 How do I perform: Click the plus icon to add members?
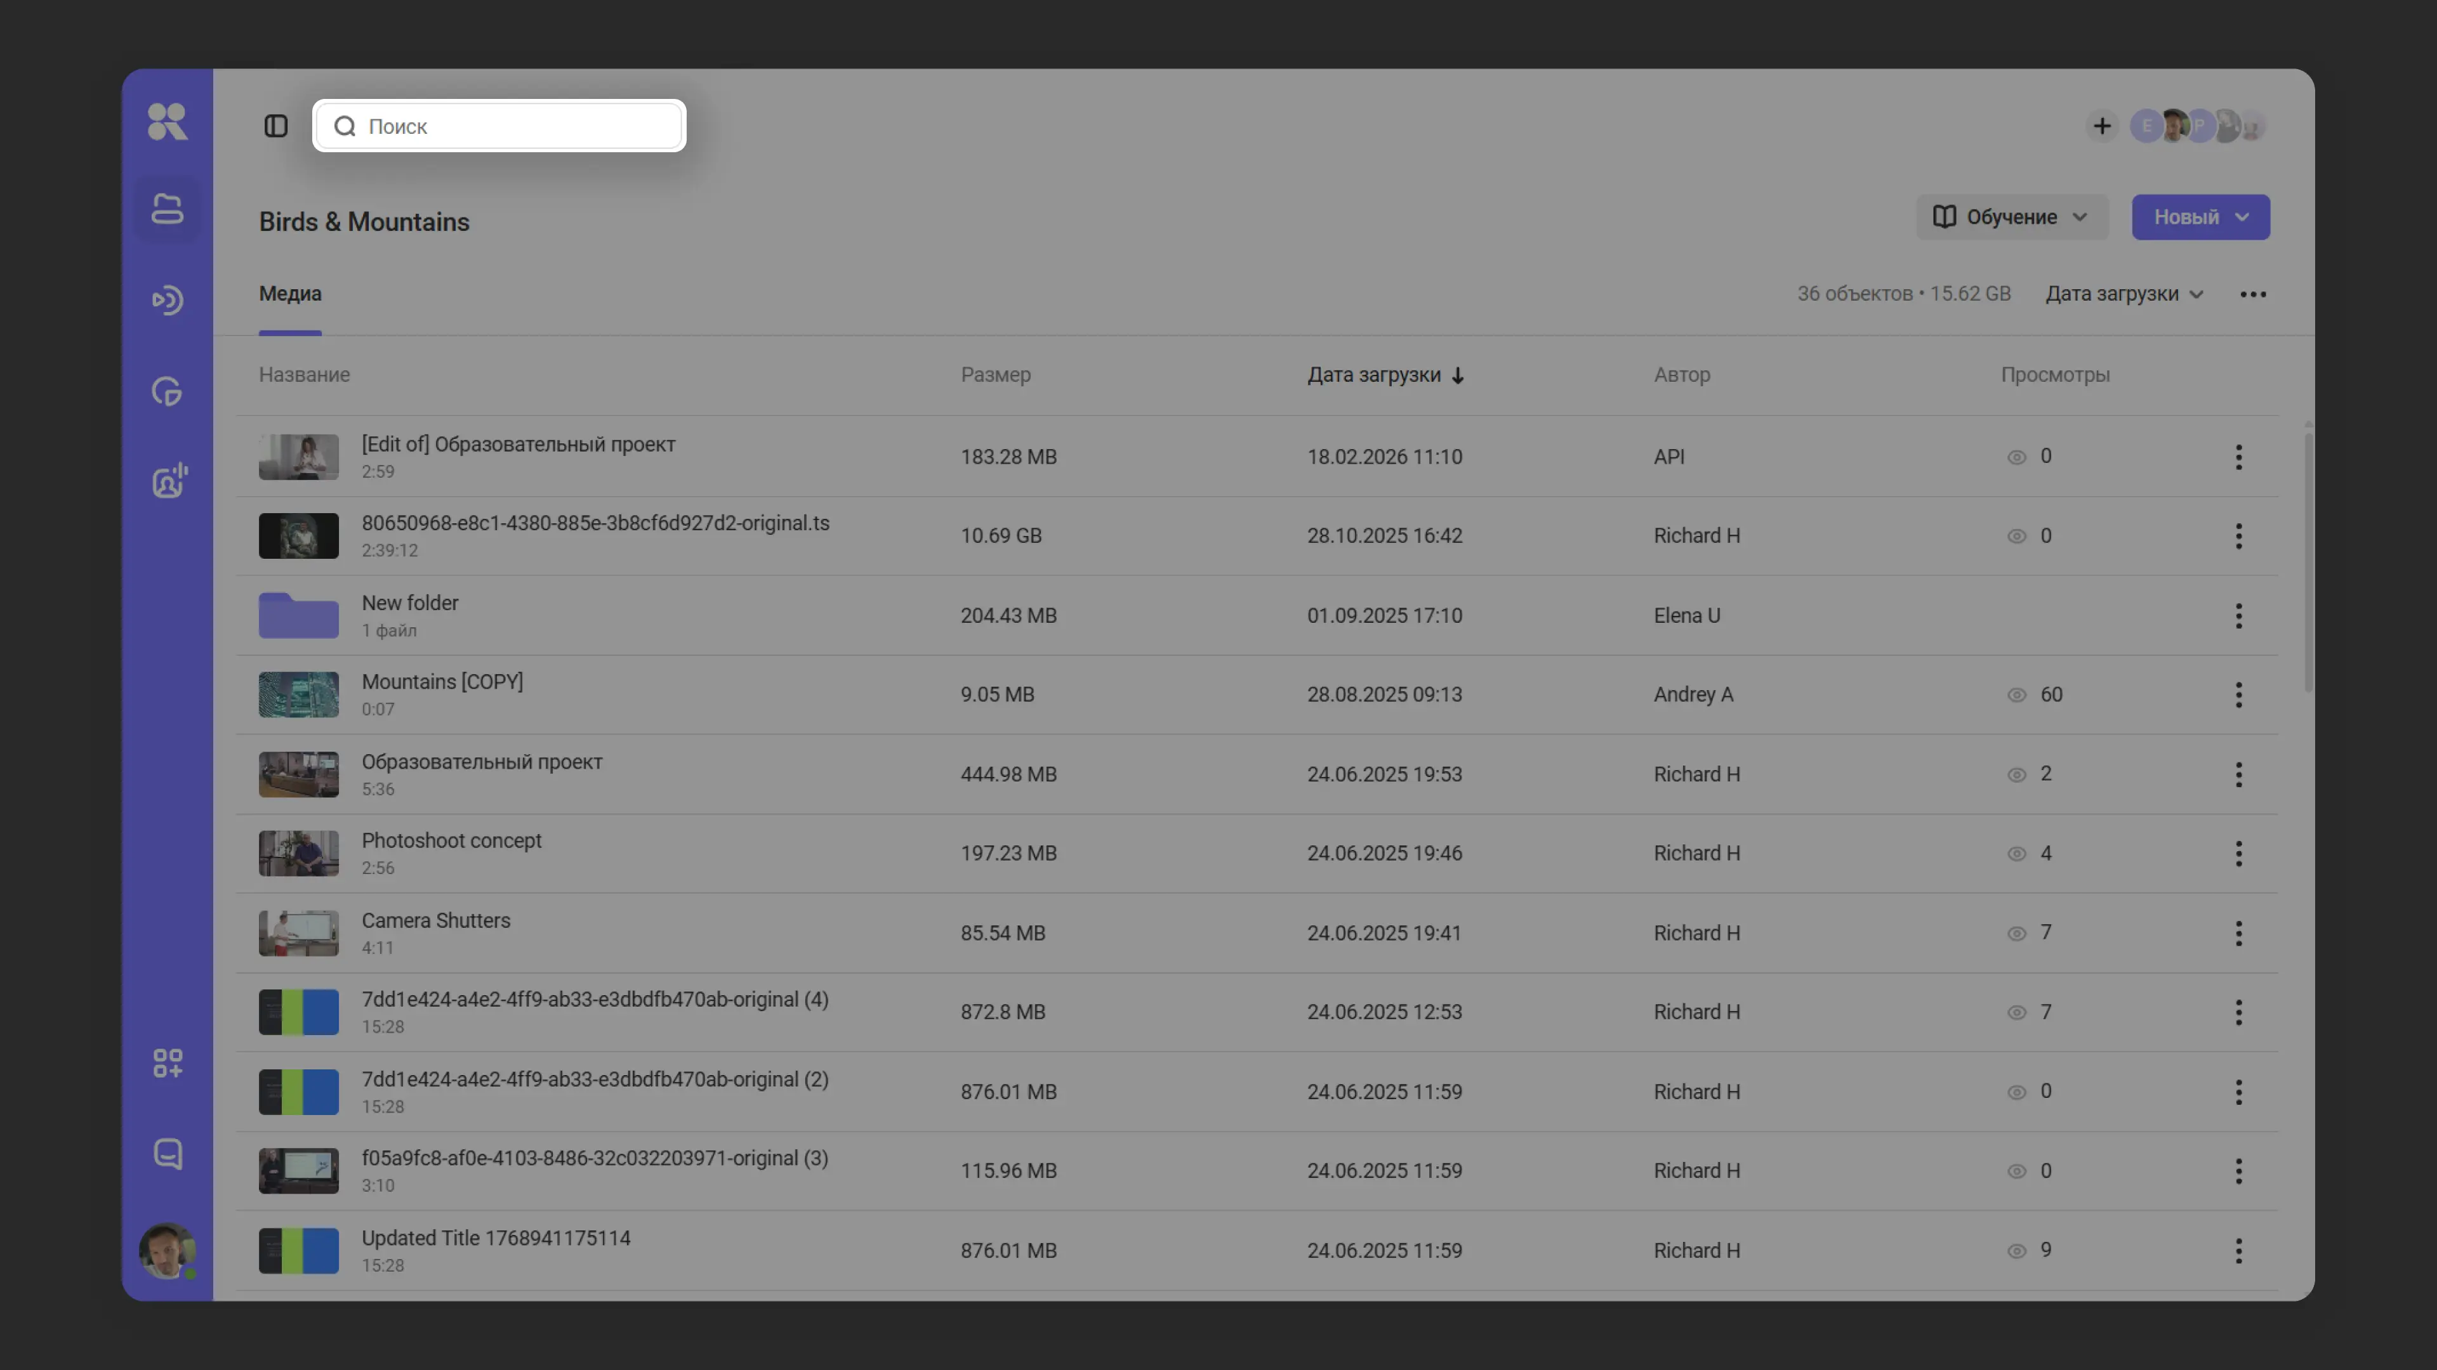click(x=2101, y=126)
